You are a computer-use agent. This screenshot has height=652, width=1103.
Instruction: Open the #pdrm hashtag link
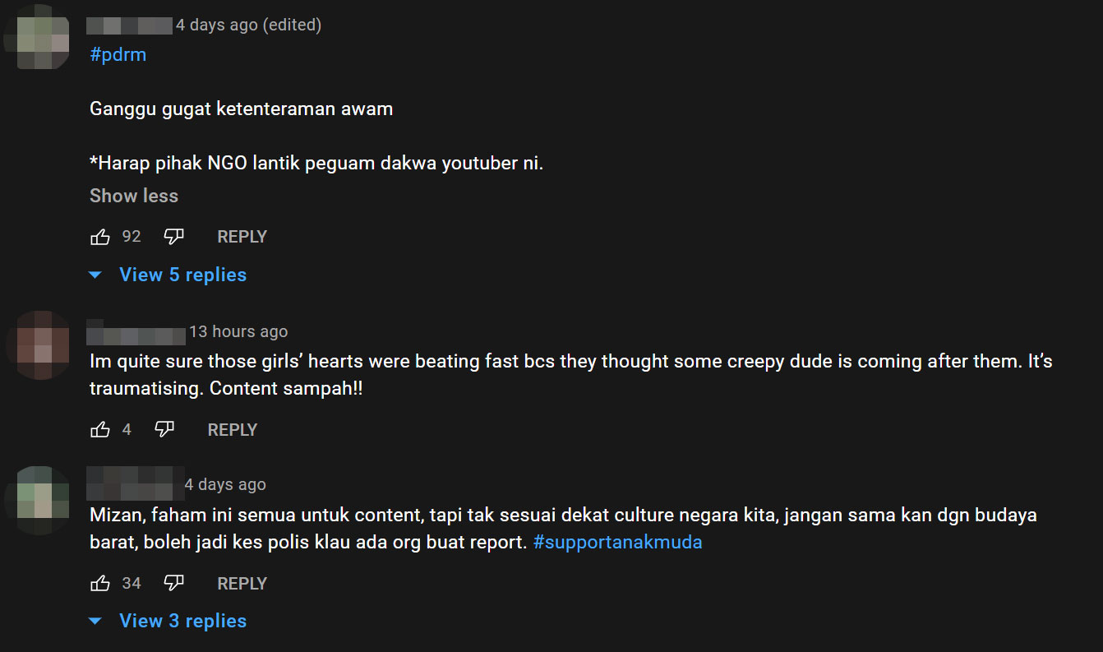pyautogui.click(x=118, y=55)
